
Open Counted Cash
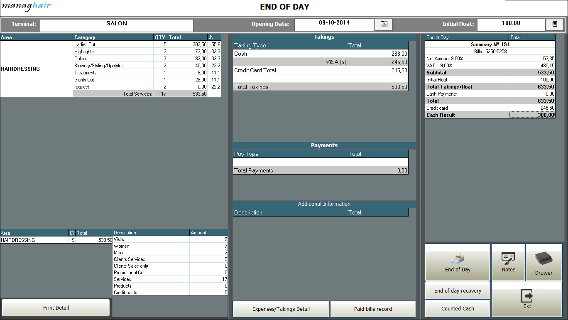click(x=458, y=308)
